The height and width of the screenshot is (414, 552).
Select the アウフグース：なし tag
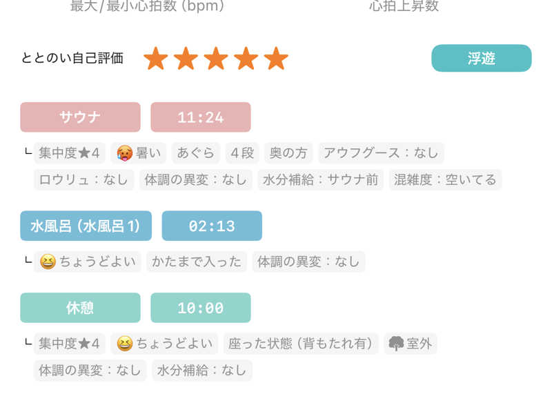click(381, 153)
